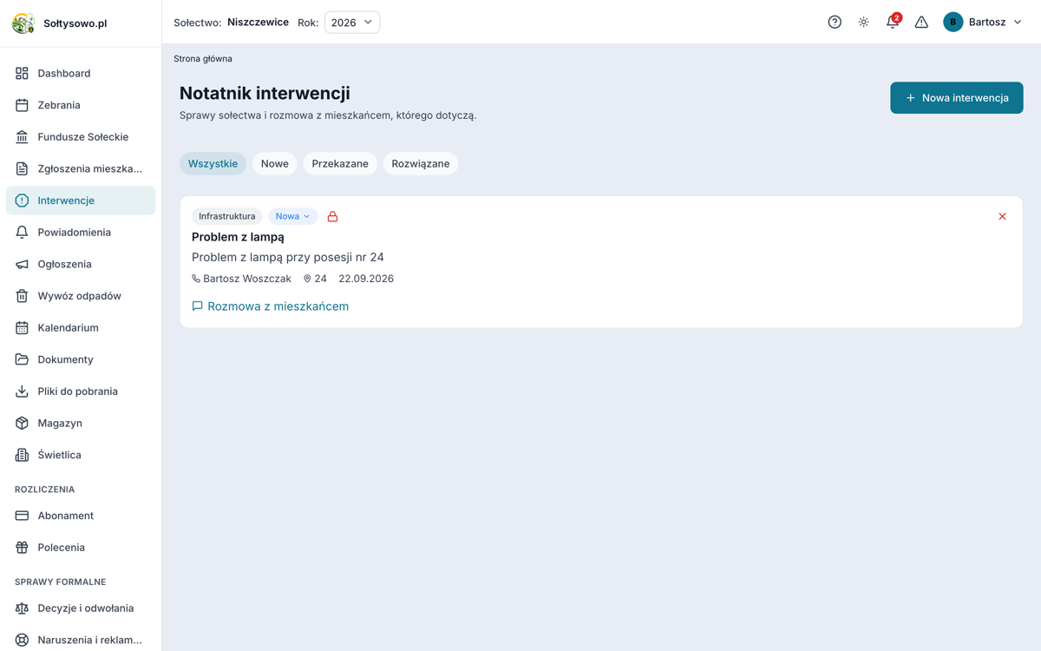This screenshot has width=1041, height=651.
Task: Click the Strona główna breadcrumb
Action: (203, 59)
